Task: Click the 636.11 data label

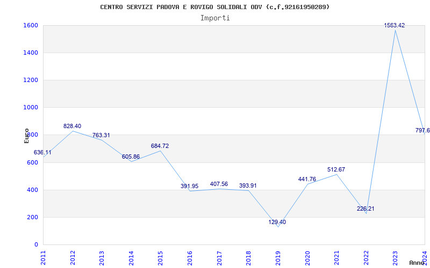Action: pyautogui.click(x=42, y=153)
